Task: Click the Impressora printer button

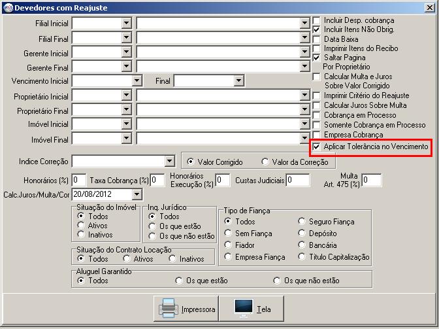Action: (x=187, y=309)
